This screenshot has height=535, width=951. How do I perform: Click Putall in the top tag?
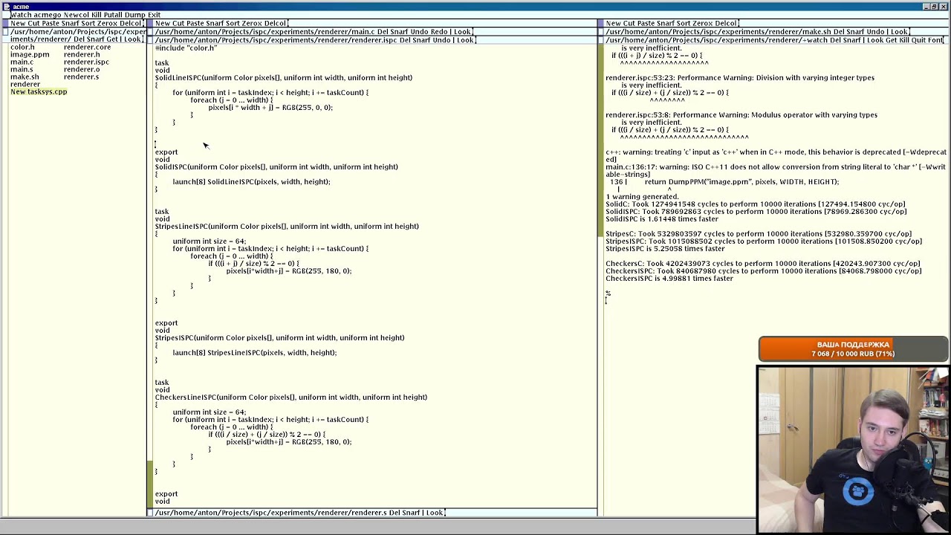[x=113, y=15]
